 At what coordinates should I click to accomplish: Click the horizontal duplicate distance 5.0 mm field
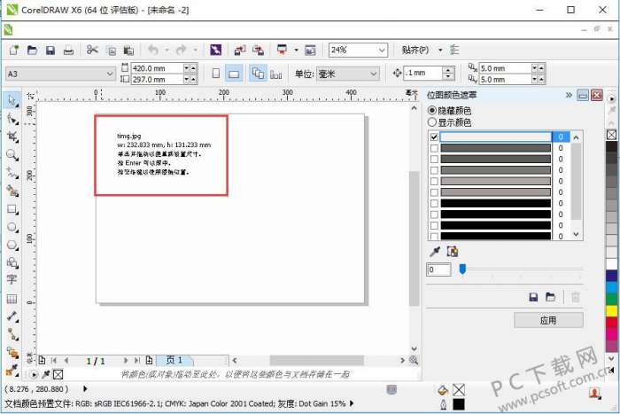[505, 68]
